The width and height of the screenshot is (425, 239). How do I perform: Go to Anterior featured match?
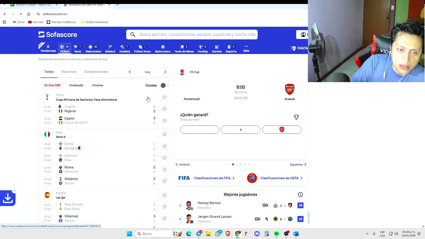pos(183,165)
